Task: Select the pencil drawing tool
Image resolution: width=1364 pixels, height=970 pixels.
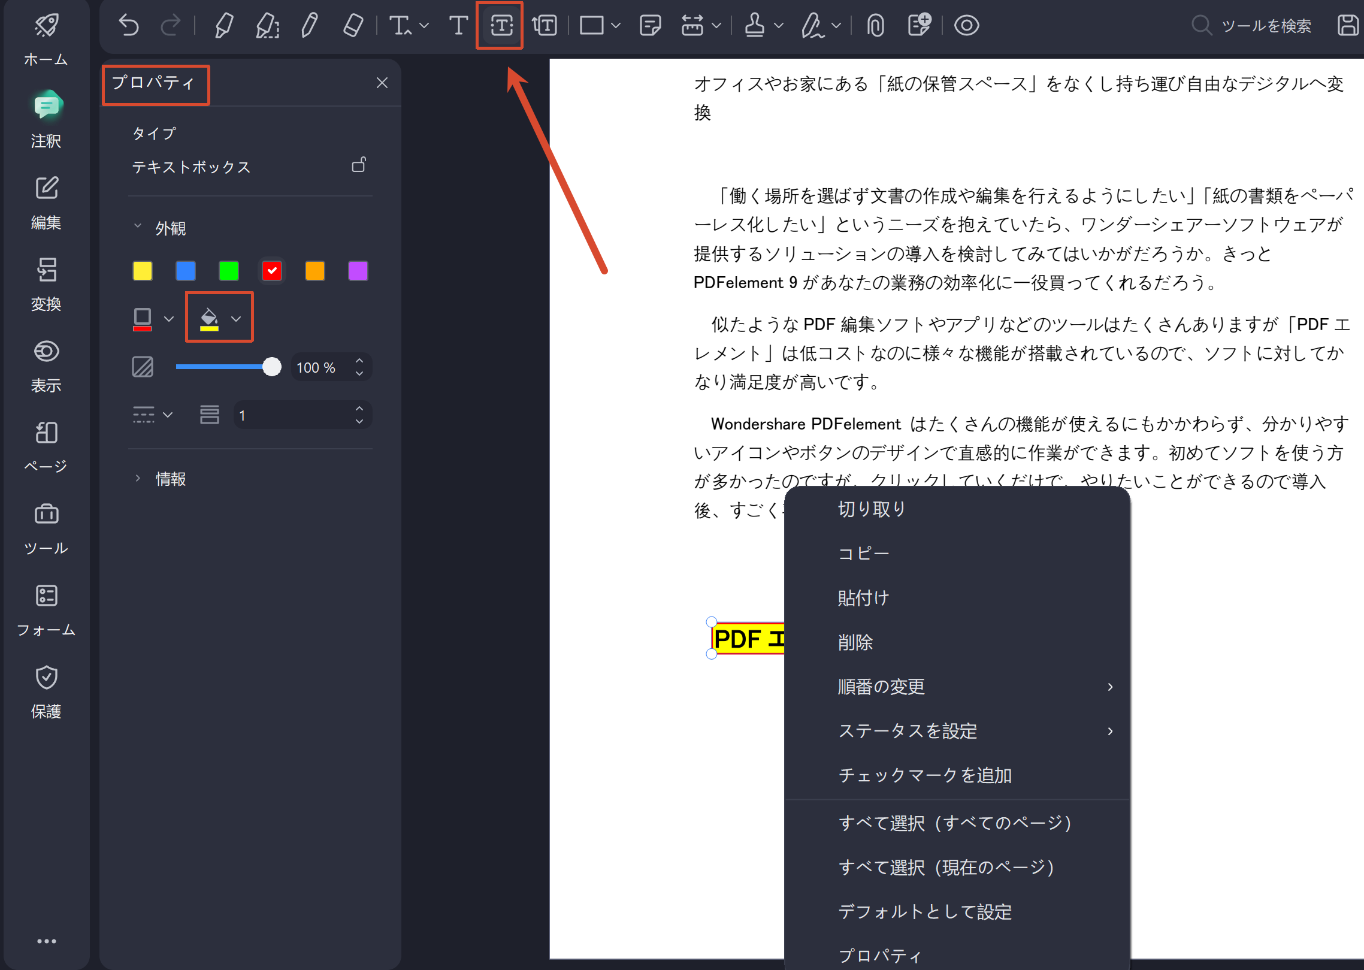Action: point(309,25)
